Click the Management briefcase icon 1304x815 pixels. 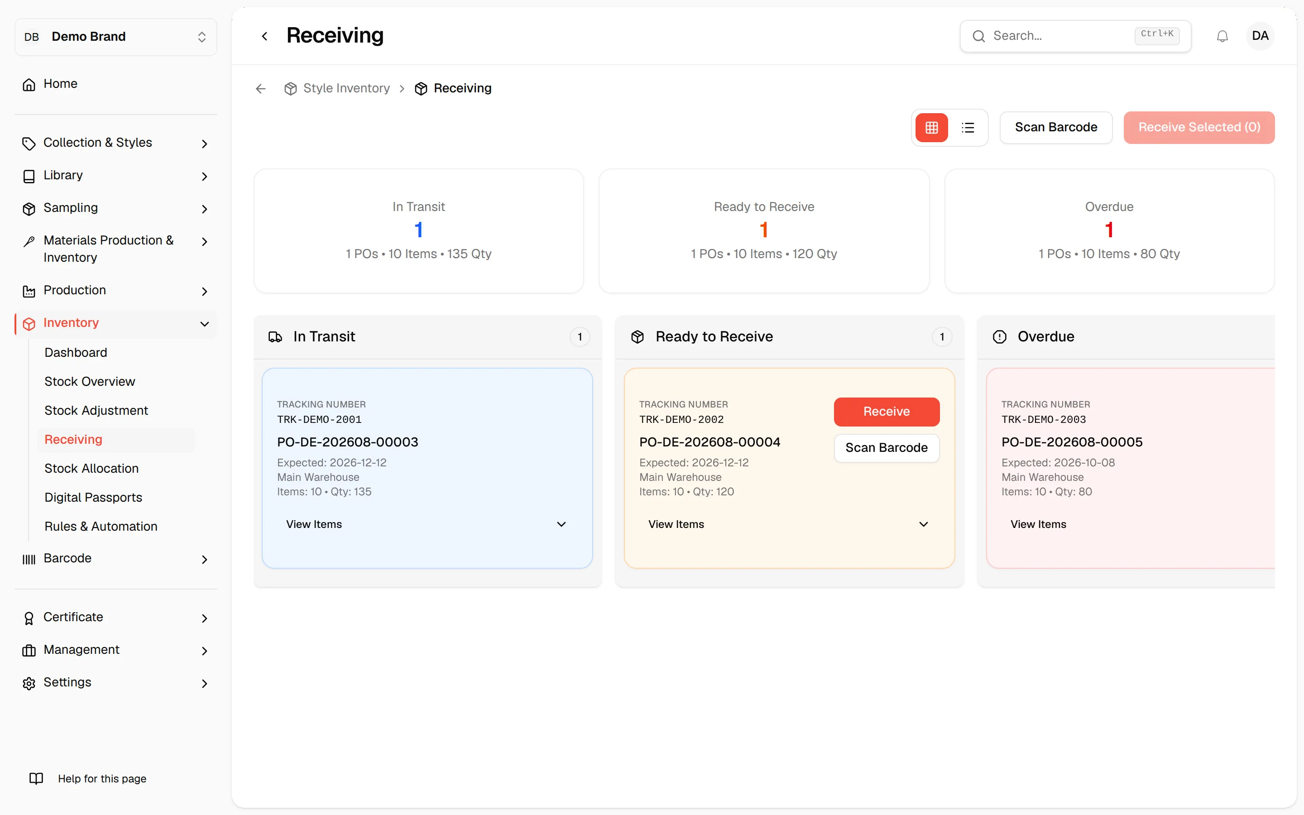pos(29,651)
